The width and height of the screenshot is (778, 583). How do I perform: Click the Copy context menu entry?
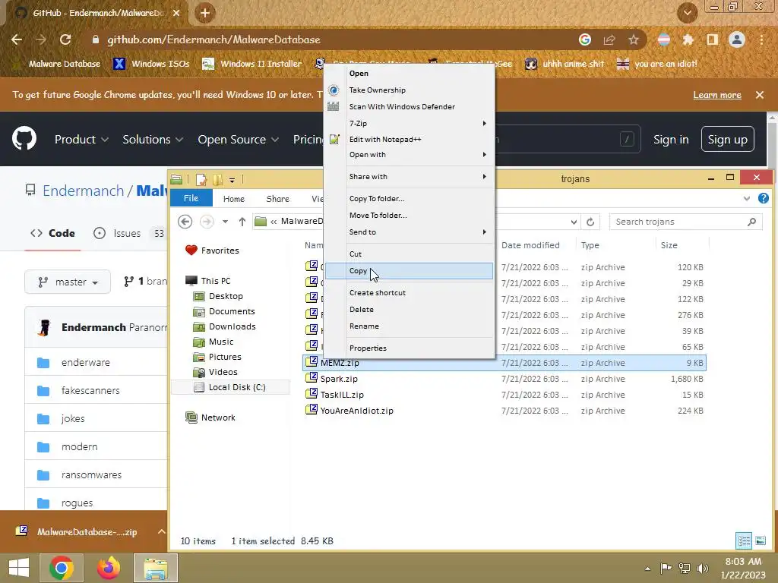[409, 271]
